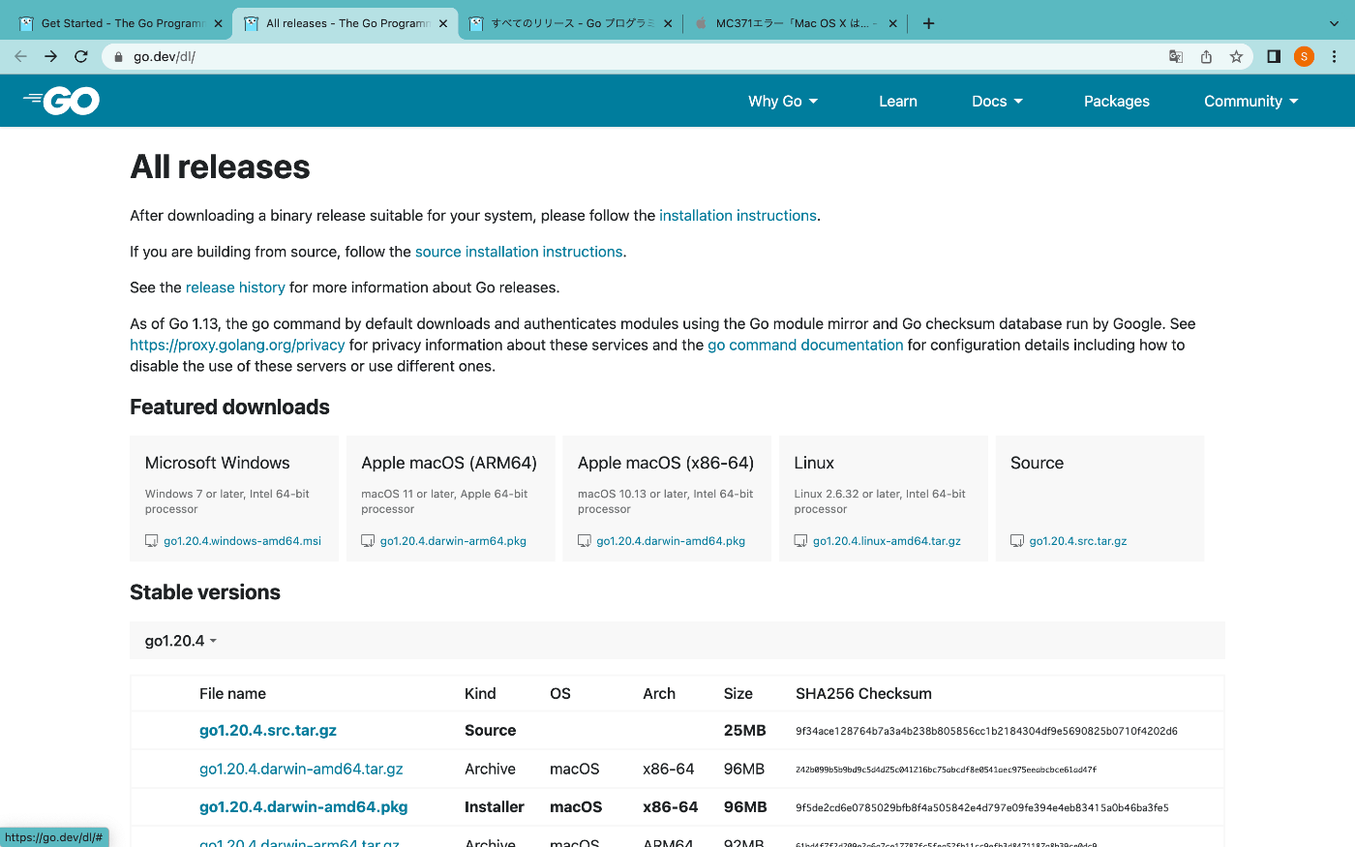This screenshot has width=1355, height=847.
Task: Click the Featured downloads heading
Action: [229, 408]
